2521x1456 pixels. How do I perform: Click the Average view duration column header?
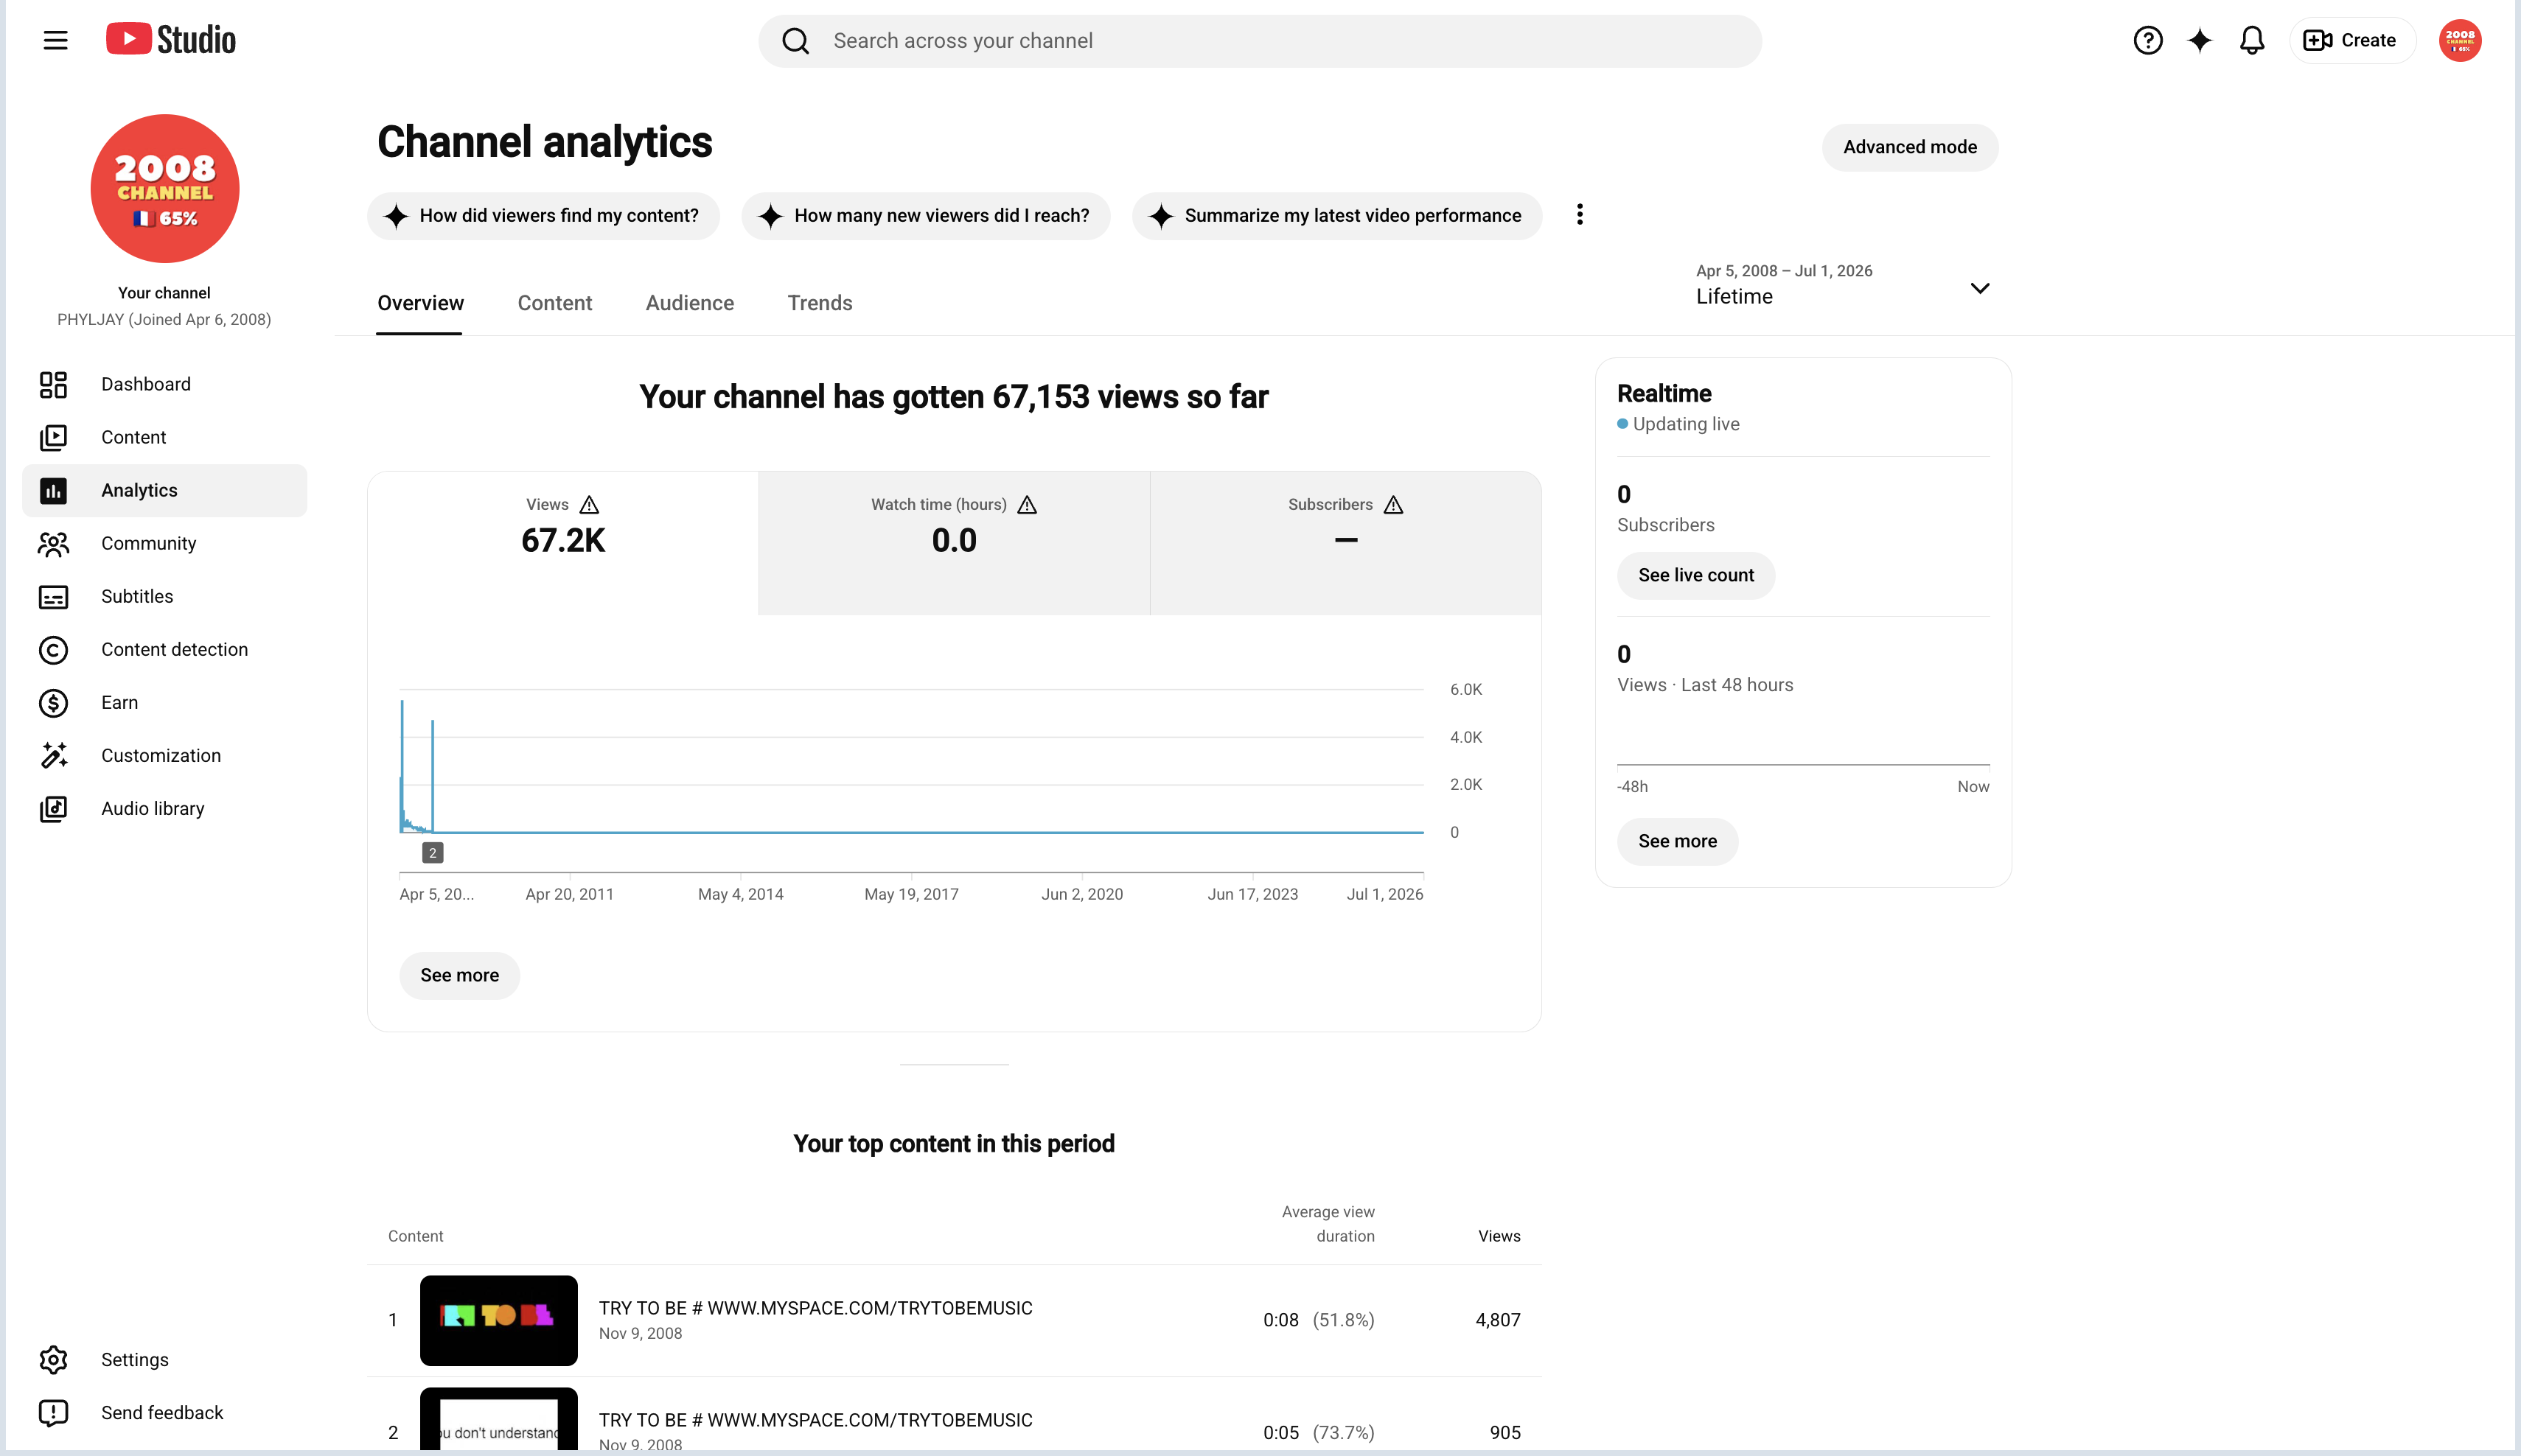pos(1328,1224)
